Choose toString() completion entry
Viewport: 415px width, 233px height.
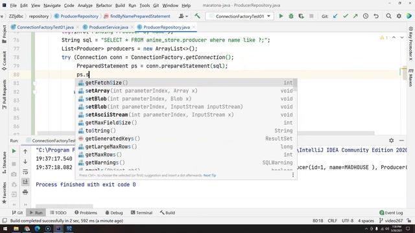pos(186,131)
